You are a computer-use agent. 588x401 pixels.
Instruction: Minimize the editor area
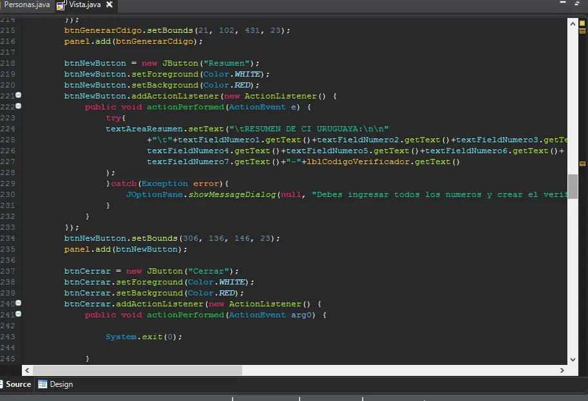coord(562,3)
